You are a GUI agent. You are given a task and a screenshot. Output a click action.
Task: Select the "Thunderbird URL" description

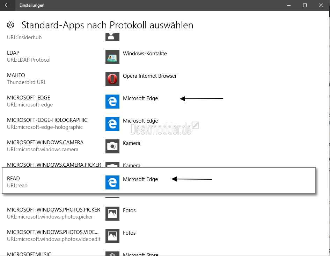[27, 82]
